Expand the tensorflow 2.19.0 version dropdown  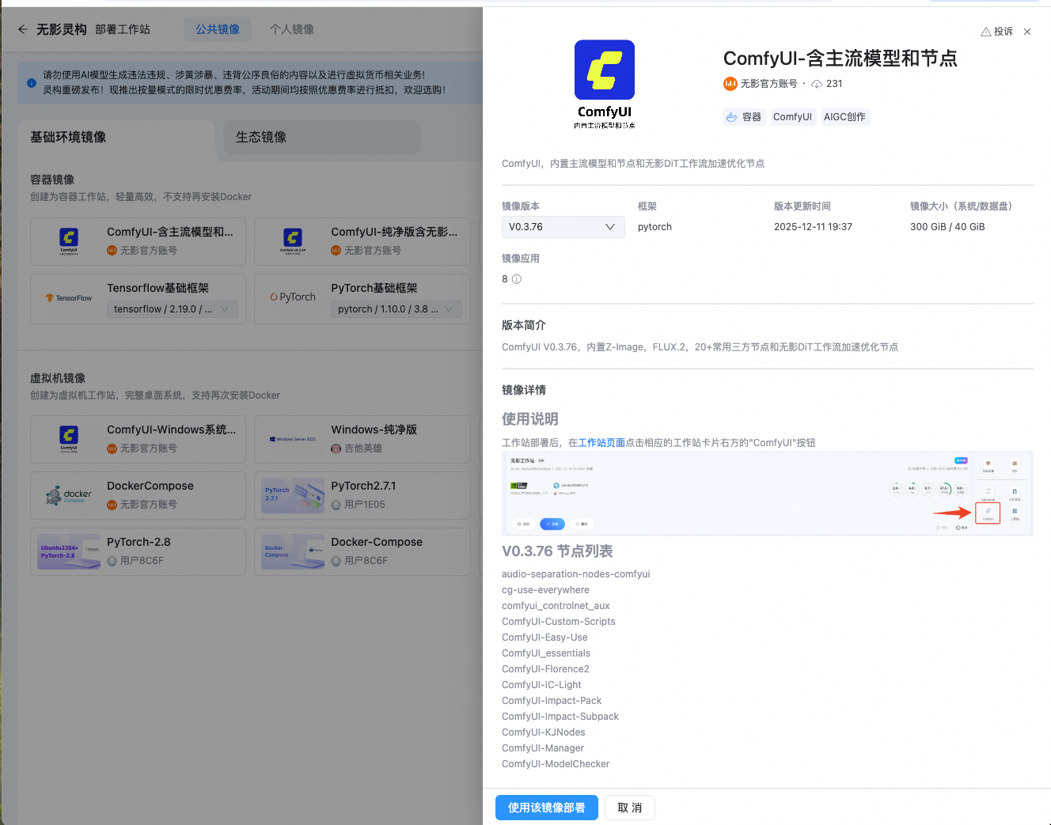(173, 309)
